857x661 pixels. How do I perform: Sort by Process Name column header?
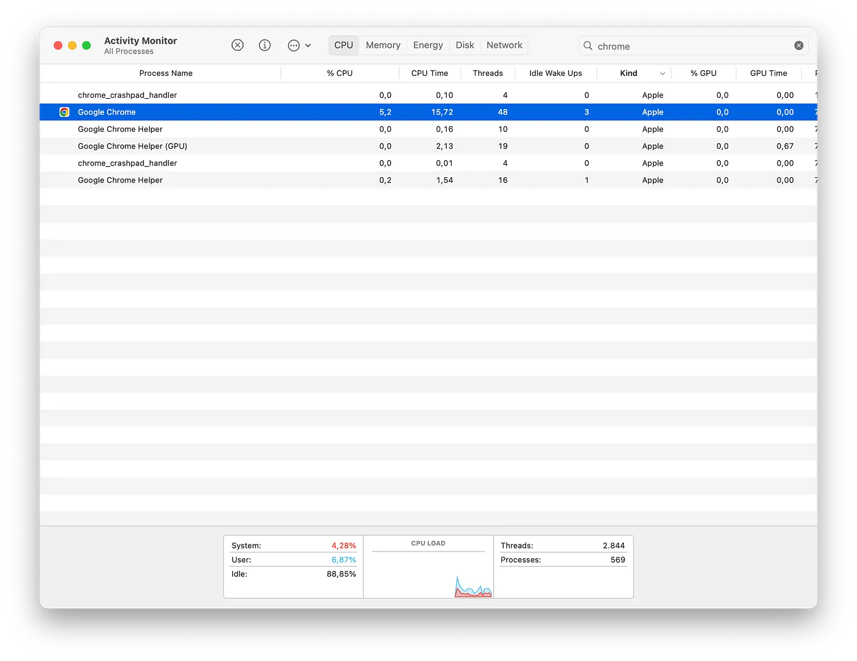click(165, 73)
